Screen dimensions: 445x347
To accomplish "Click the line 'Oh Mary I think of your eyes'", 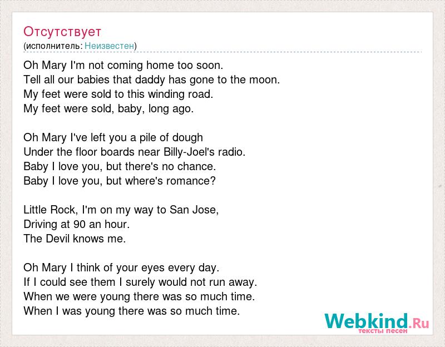I will 121,268.
